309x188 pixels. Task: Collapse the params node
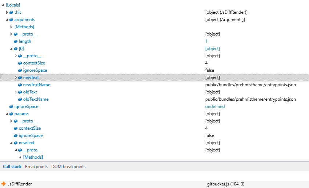[7, 114]
